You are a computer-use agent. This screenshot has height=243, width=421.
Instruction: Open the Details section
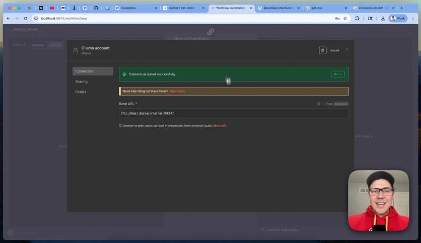[81, 92]
